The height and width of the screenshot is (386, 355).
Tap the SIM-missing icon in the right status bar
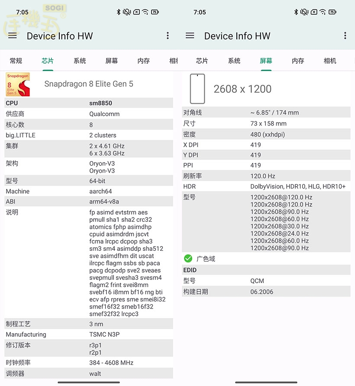click(x=314, y=12)
